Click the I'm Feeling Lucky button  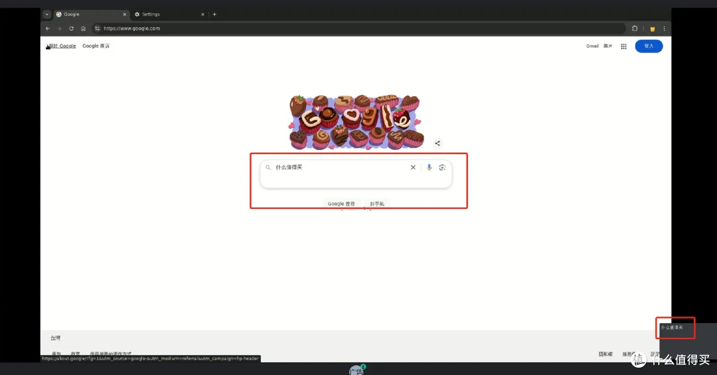tap(377, 204)
